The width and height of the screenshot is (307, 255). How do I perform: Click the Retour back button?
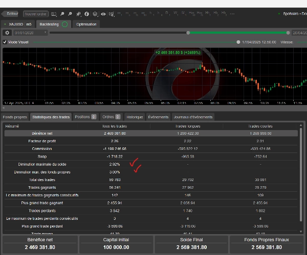11,14
